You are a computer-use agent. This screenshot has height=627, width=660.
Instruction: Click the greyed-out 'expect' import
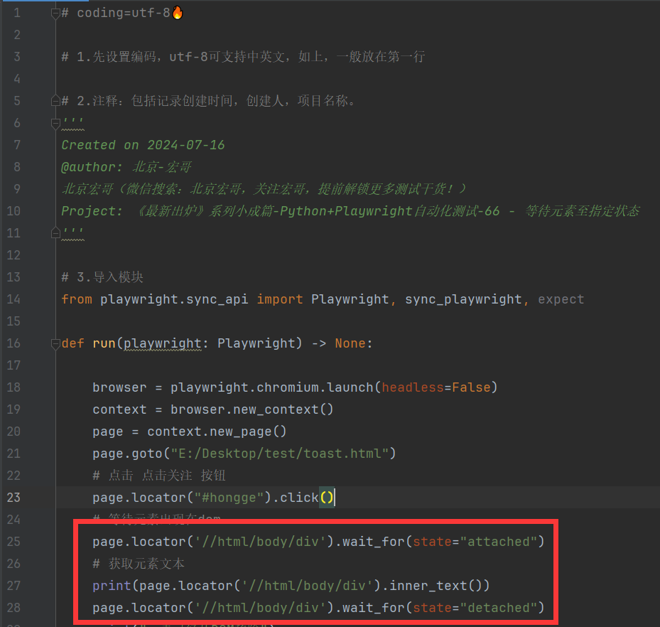[561, 299]
